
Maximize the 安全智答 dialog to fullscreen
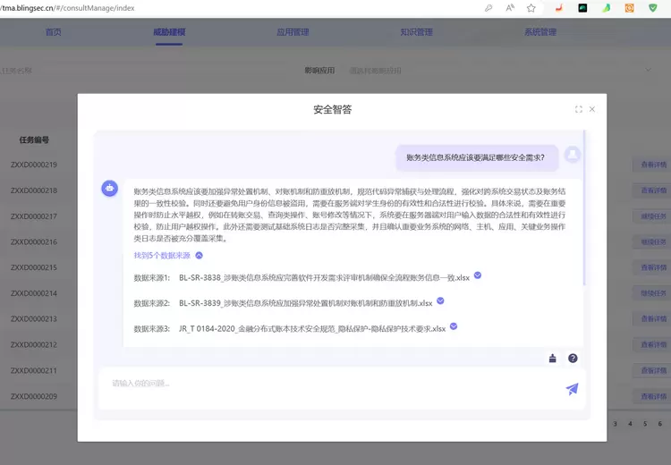pyautogui.click(x=578, y=109)
